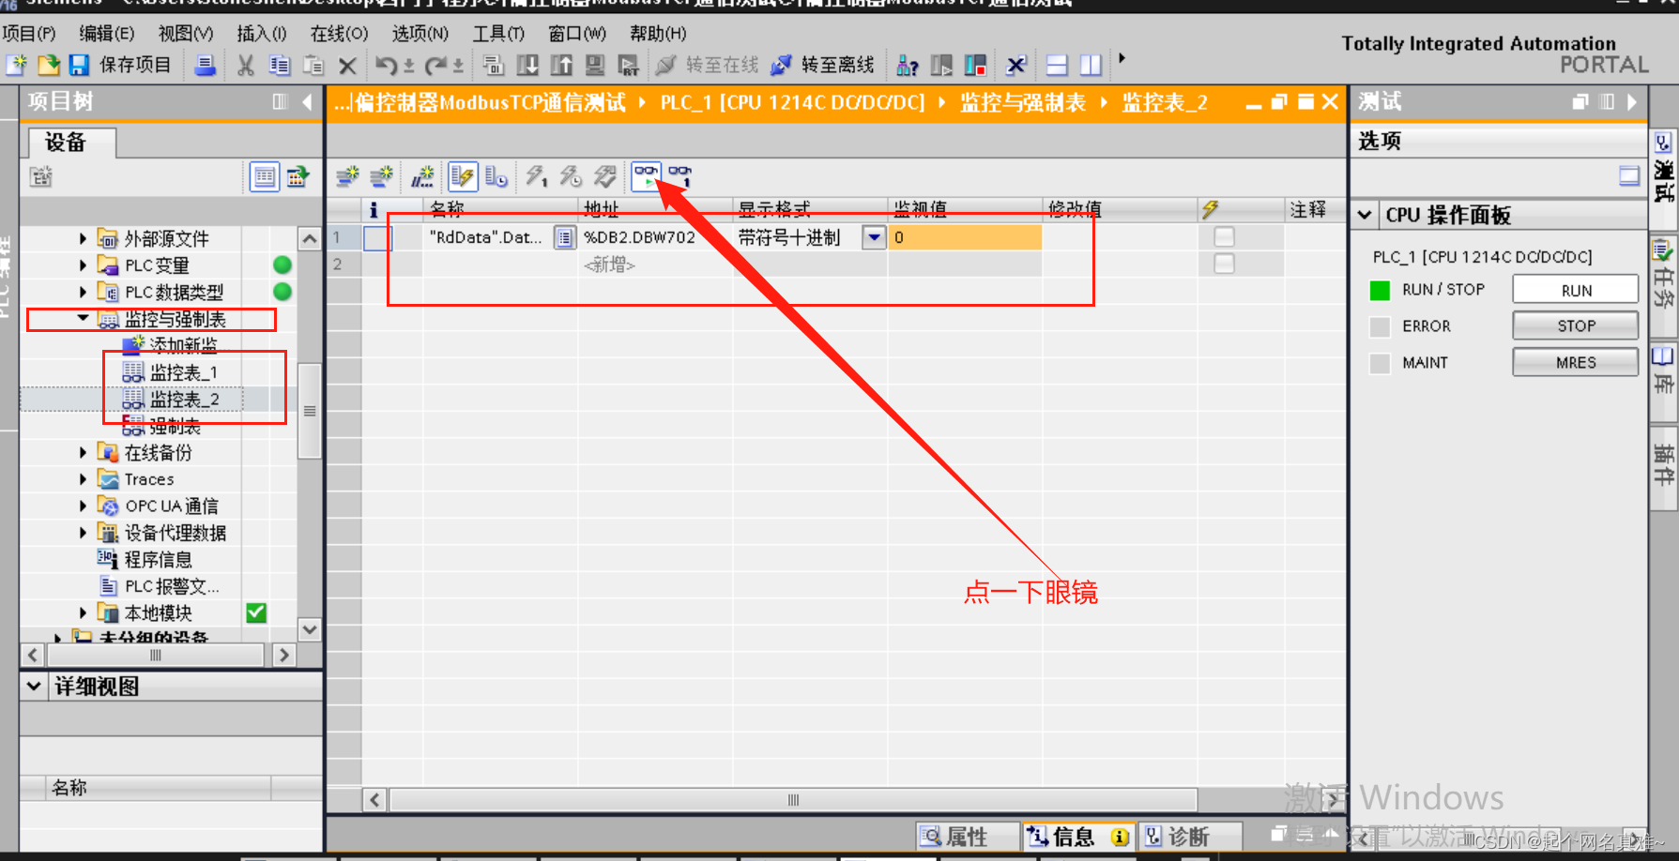Click the RUN button on CPU panel

(1576, 290)
